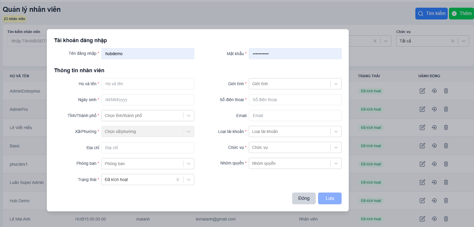Click reset icon in phucdev1 row
This screenshot has width=474, height=227.
(x=434, y=164)
